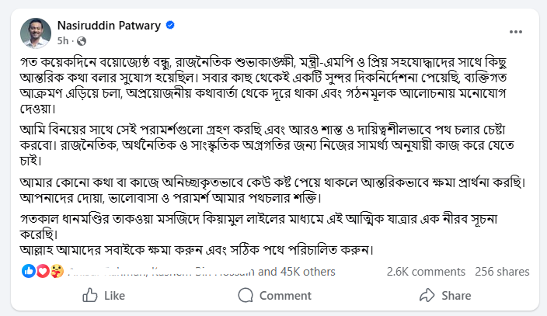547x316 pixels.
Task: View the 256 shares list
Action: [x=502, y=272]
